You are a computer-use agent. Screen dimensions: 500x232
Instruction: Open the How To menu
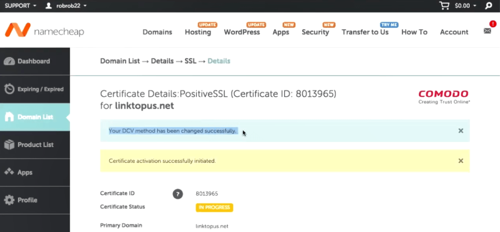(x=414, y=32)
